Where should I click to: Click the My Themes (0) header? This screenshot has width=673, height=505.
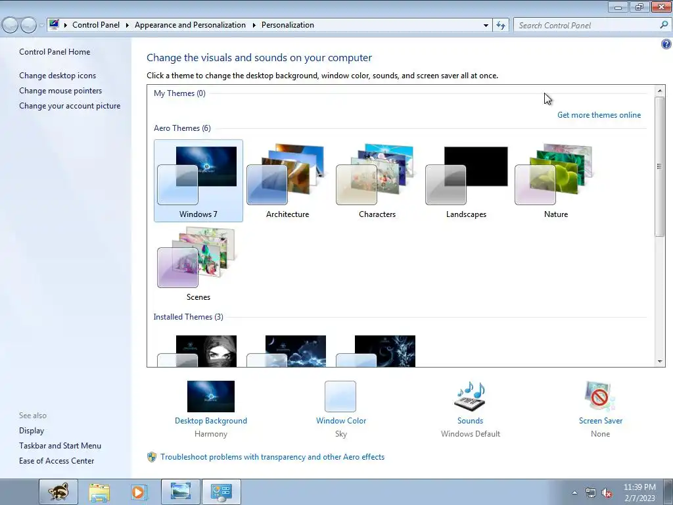179,93
